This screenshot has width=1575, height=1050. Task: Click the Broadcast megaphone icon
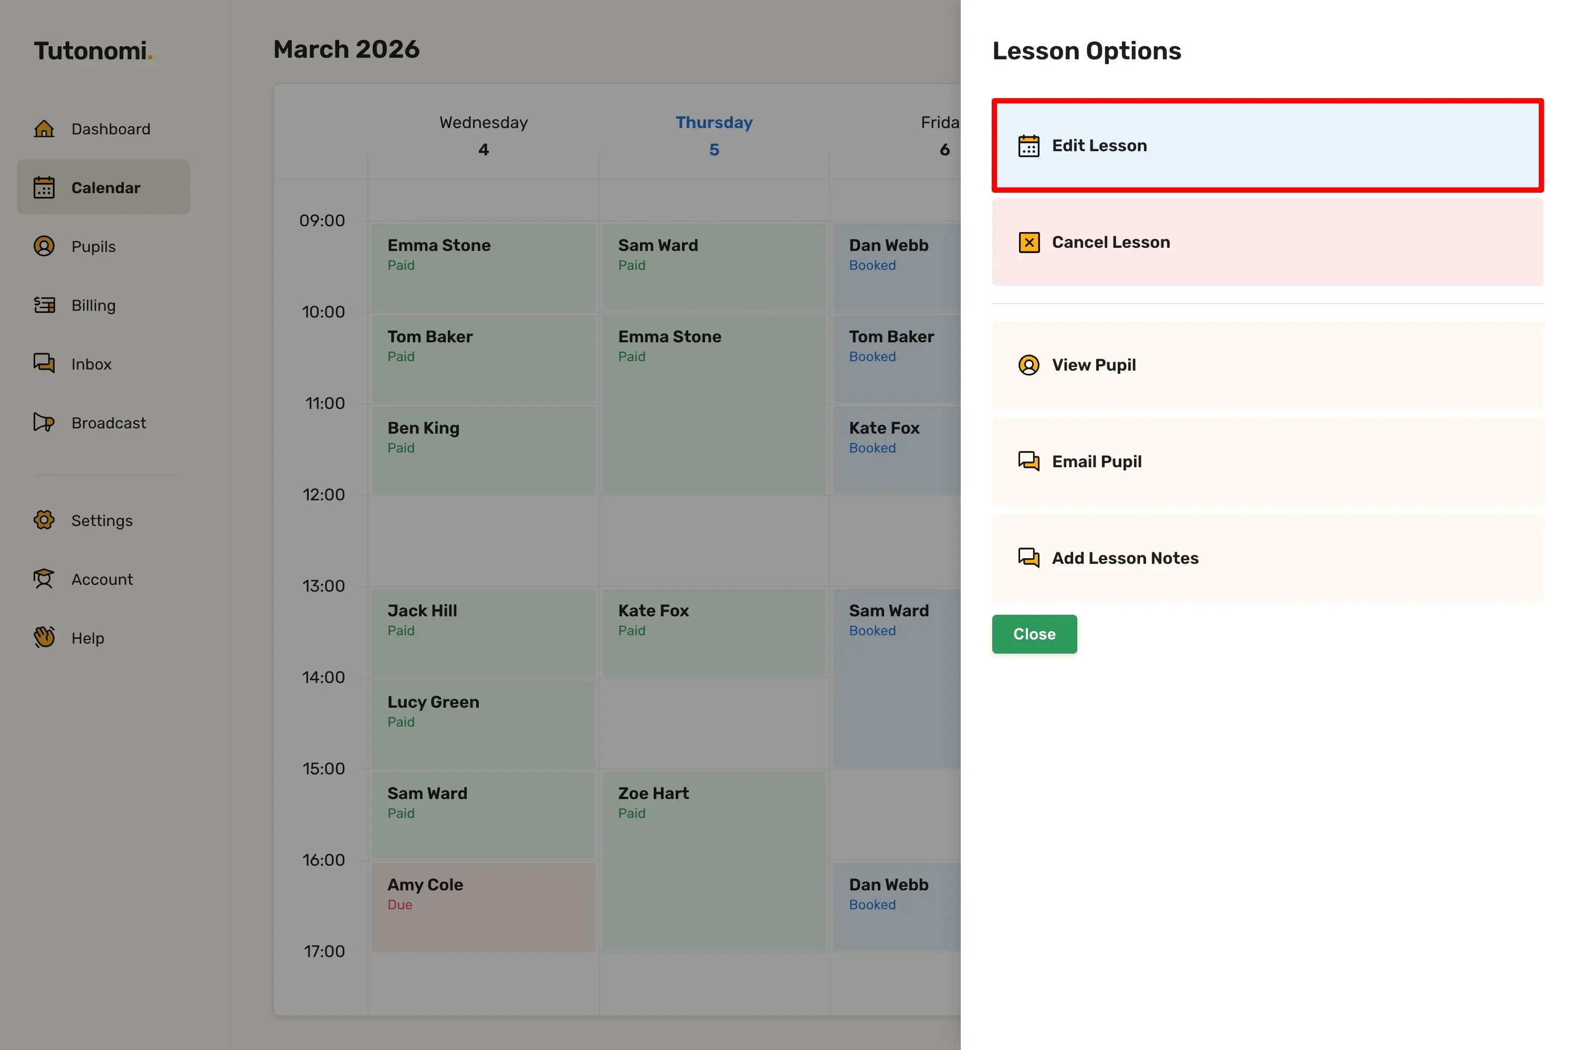tap(44, 423)
